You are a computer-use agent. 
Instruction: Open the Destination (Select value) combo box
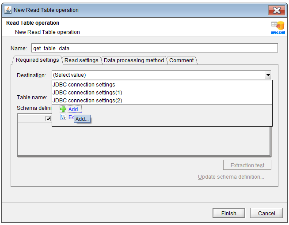pyautogui.click(x=161, y=75)
